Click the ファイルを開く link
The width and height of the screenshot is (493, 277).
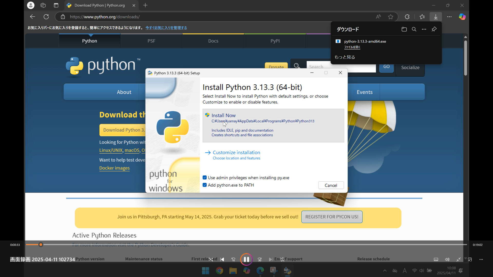click(352, 47)
